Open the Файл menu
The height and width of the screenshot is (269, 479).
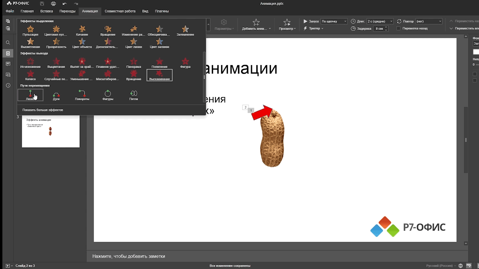tap(10, 11)
